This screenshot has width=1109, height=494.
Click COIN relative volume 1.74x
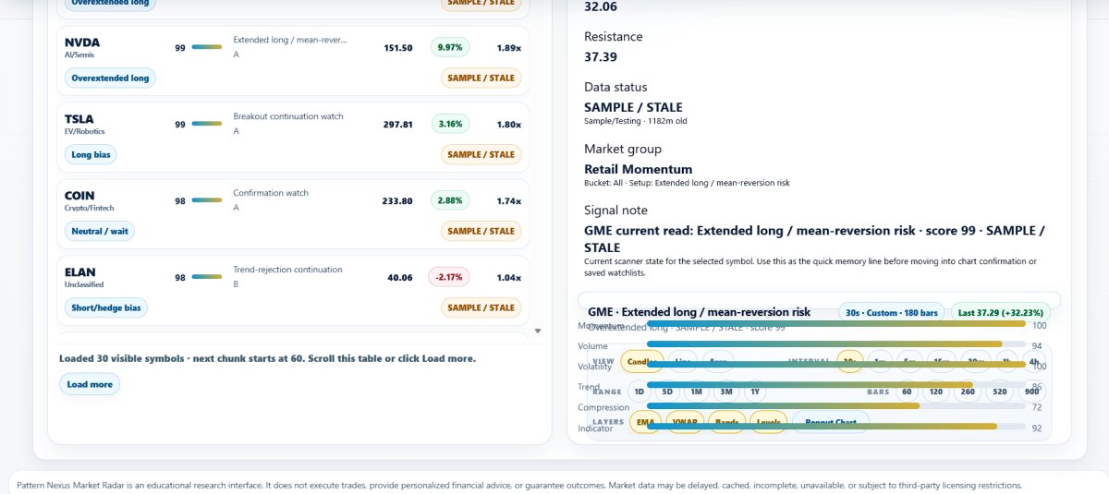tap(508, 201)
